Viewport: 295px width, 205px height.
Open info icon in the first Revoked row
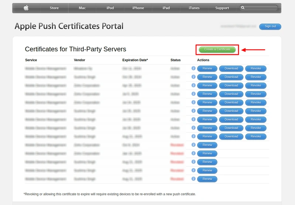(193, 145)
